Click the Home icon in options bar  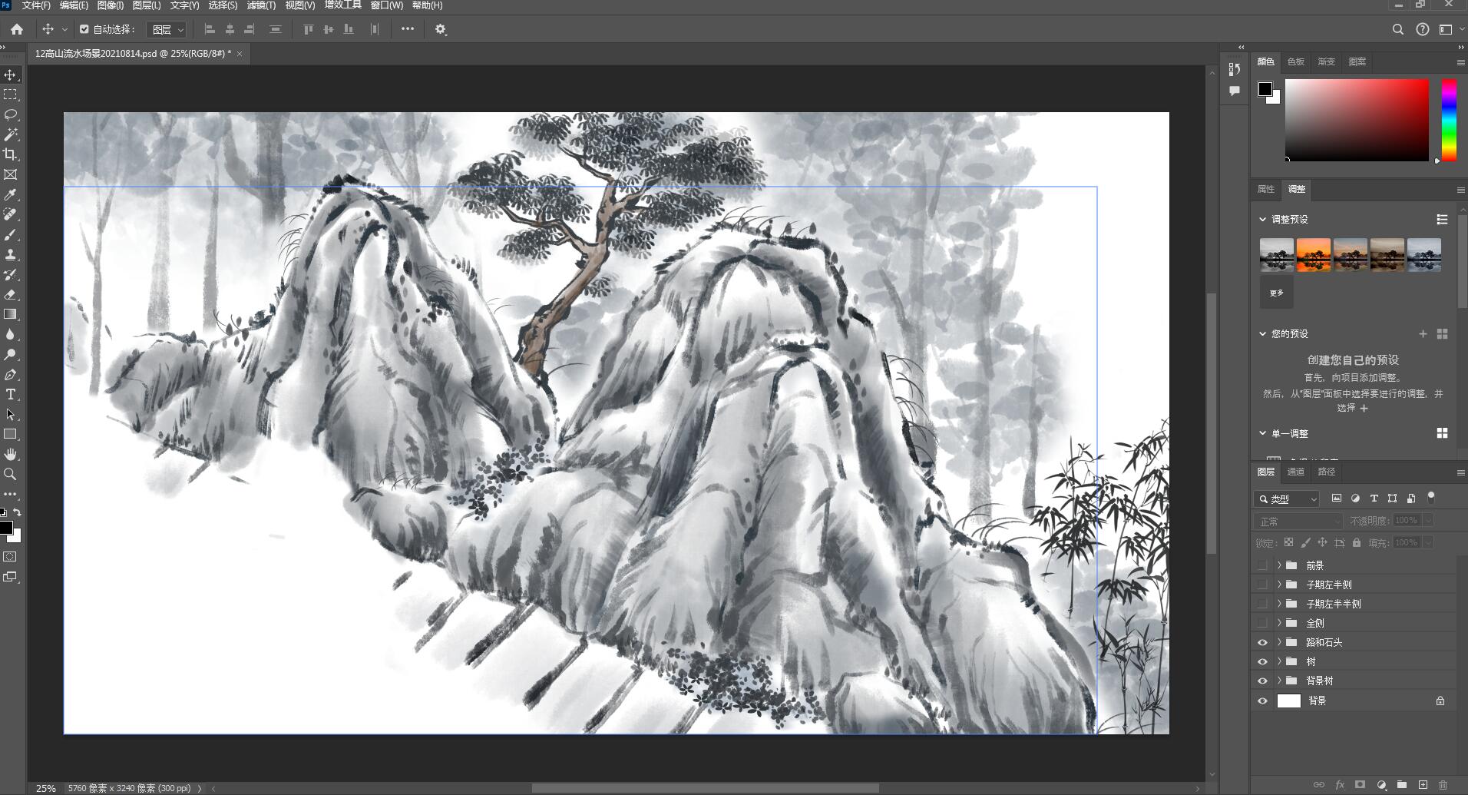coord(17,29)
